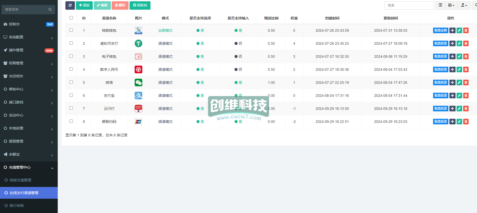Tick checkbox for row ID 1

pyautogui.click(x=71, y=30)
